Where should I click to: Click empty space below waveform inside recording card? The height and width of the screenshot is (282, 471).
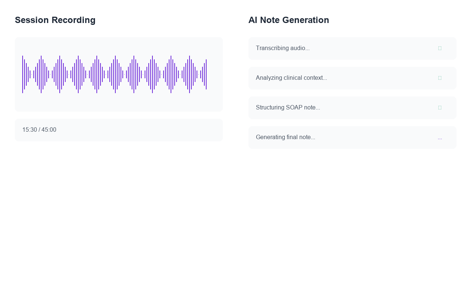tap(119, 102)
